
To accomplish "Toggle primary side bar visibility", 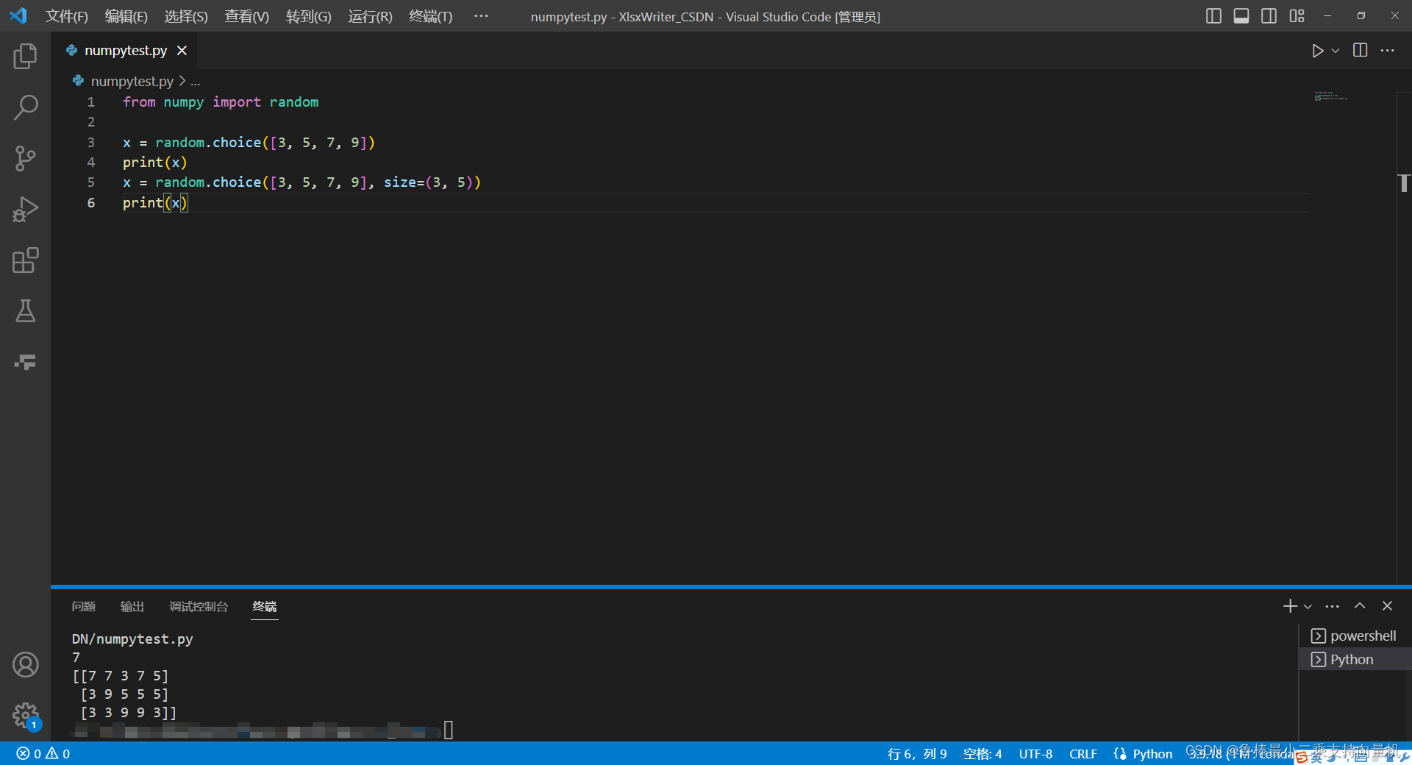I will [1213, 15].
